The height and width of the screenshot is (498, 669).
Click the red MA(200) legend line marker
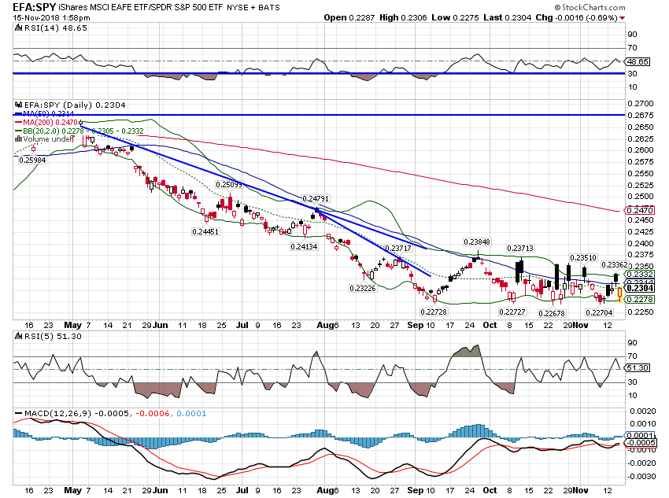18,123
